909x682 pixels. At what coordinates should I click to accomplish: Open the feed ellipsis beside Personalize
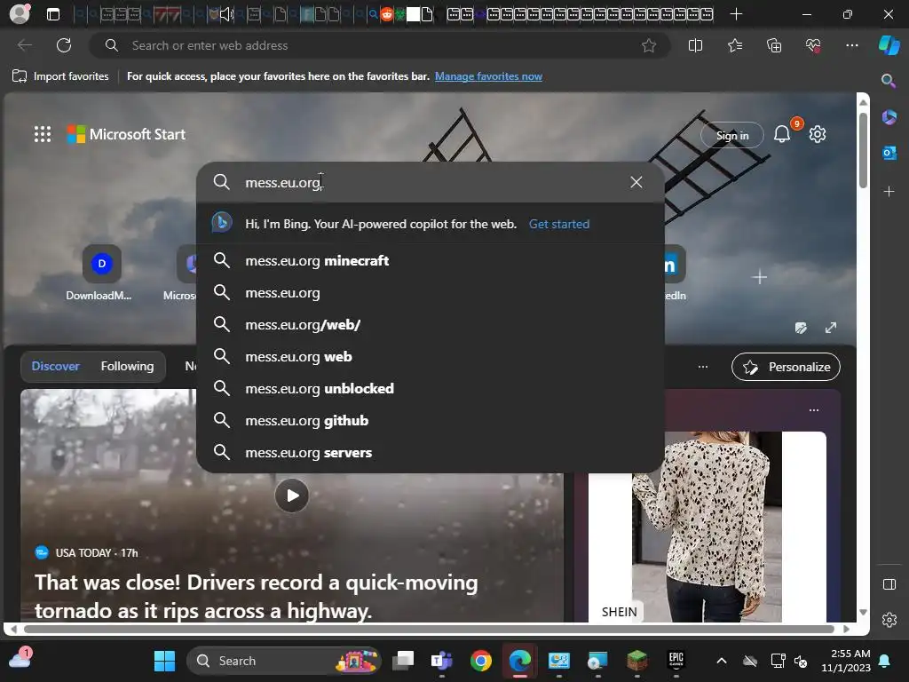point(703,367)
